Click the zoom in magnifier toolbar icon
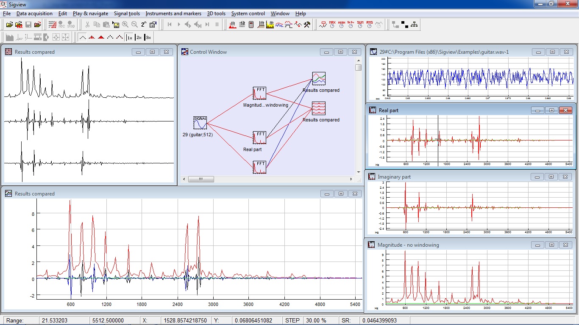 point(125,25)
